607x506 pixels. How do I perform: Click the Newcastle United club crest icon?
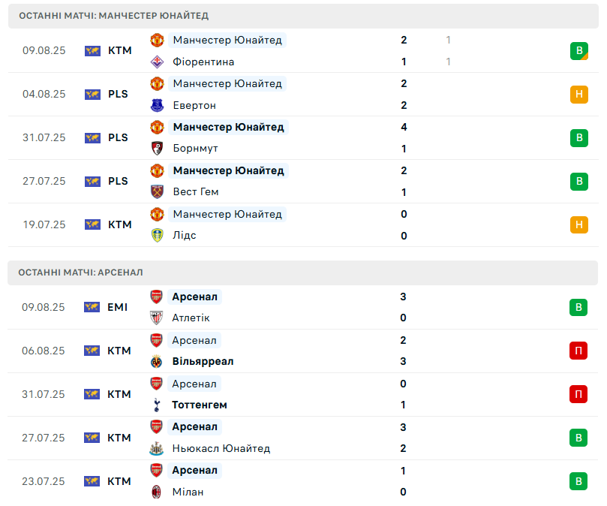(157, 449)
